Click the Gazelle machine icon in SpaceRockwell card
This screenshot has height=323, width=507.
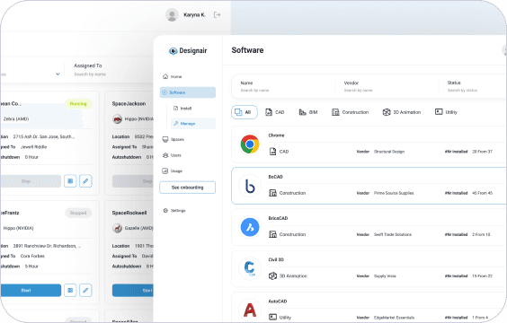coord(118,228)
